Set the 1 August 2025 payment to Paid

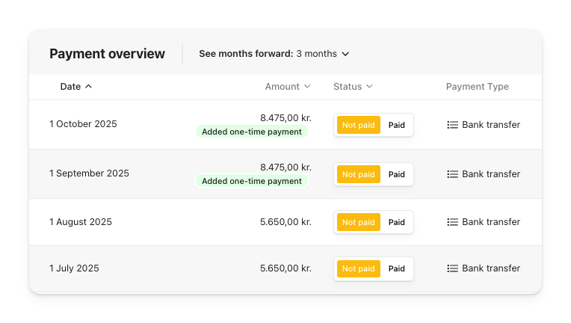397,222
